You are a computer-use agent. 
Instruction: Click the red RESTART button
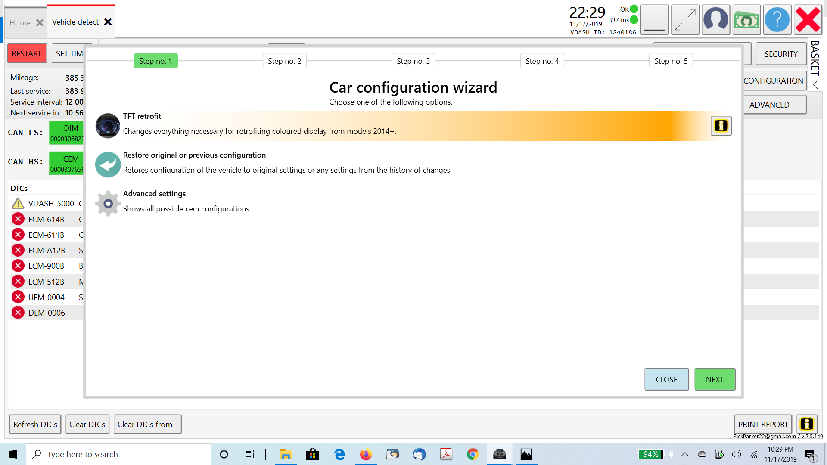(27, 54)
